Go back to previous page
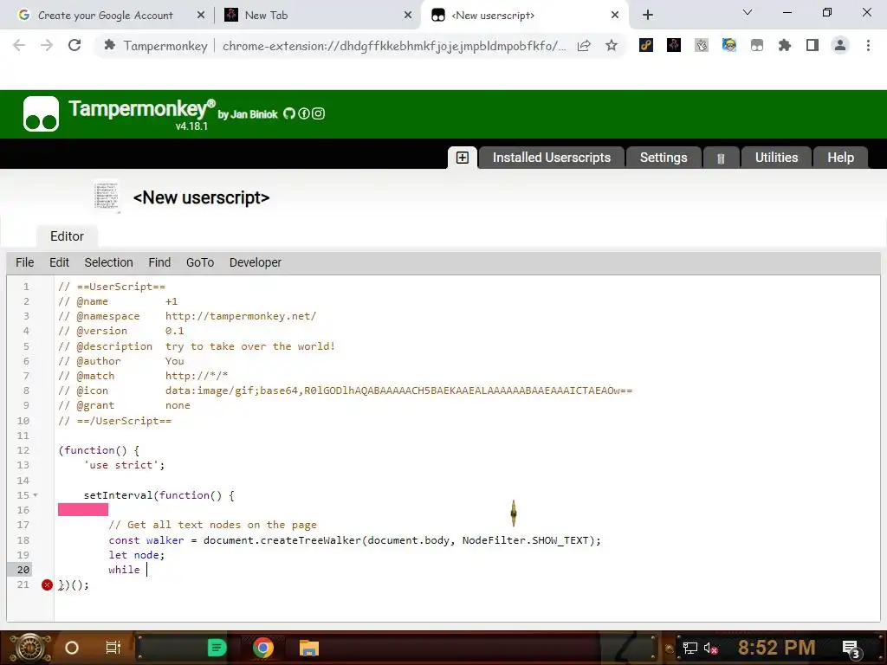Screen dimensions: 887x665 tap(19, 45)
